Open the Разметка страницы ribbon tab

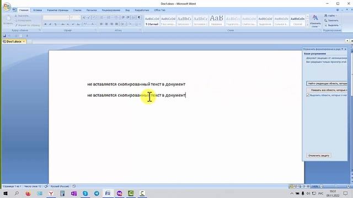pyautogui.click(x=57, y=10)
